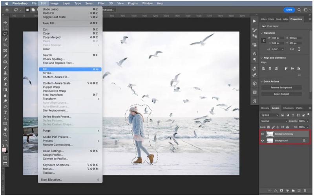Screen dimensions: 314x196
Task: Select the Dodge tool
Action: click(x=5, y=101)
